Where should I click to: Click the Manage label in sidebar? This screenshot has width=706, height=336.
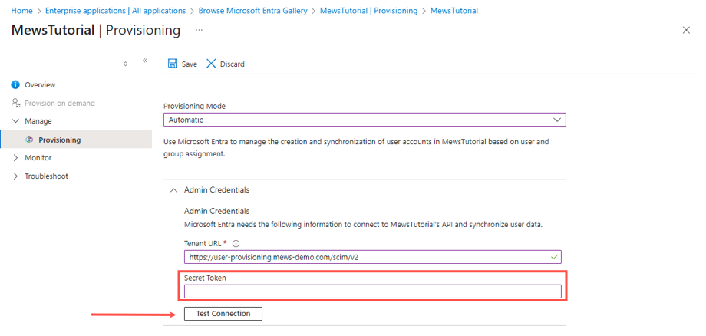coord(38,121)
